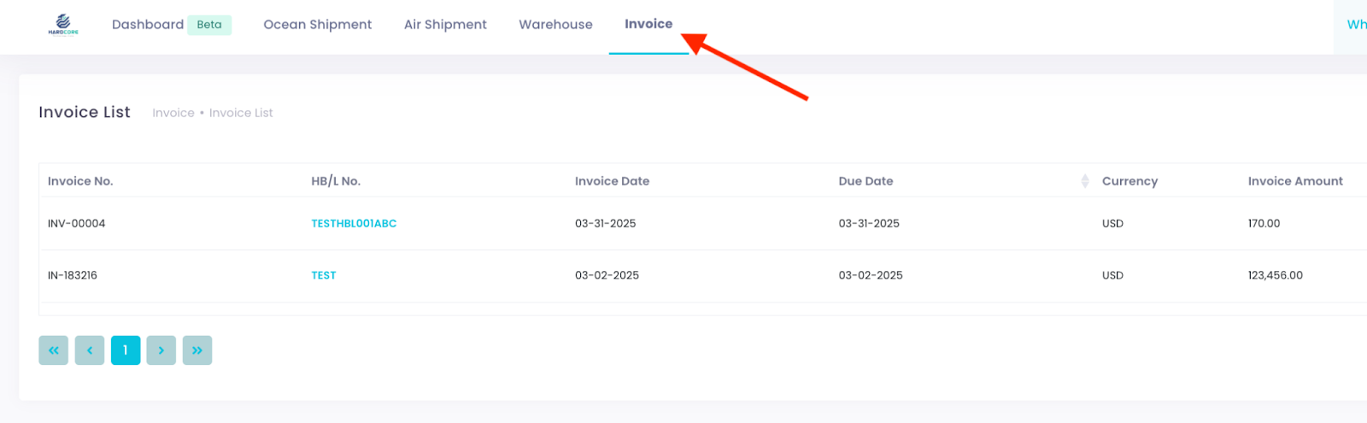
Task: Jump to first page with double-left arrows
Action: [x=53, y=350]
